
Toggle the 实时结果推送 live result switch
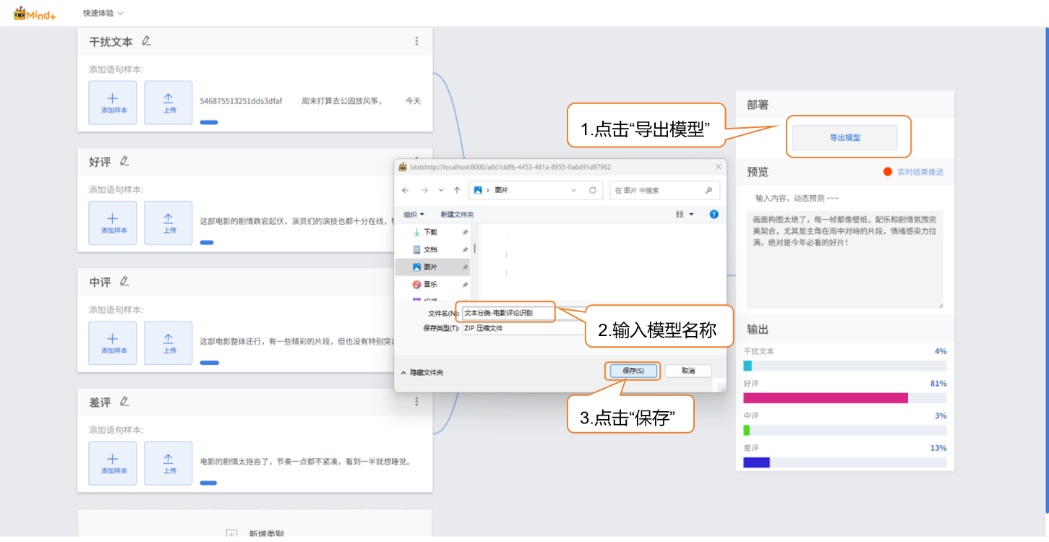[888, 172]
